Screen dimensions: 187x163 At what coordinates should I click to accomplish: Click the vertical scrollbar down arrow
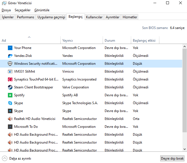pyautogui.click(x=184, y=149)
